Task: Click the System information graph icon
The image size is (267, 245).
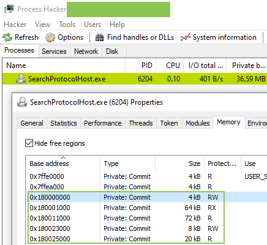Action: coord(186,37)
